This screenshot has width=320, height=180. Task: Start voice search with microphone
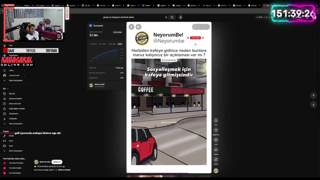pyautogui.click(x=180, y=17)
